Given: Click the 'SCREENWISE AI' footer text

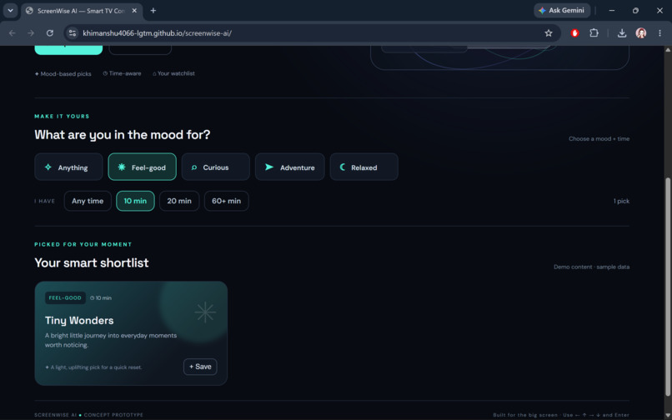Looking at the screenshot, I should tap(56, 415).
